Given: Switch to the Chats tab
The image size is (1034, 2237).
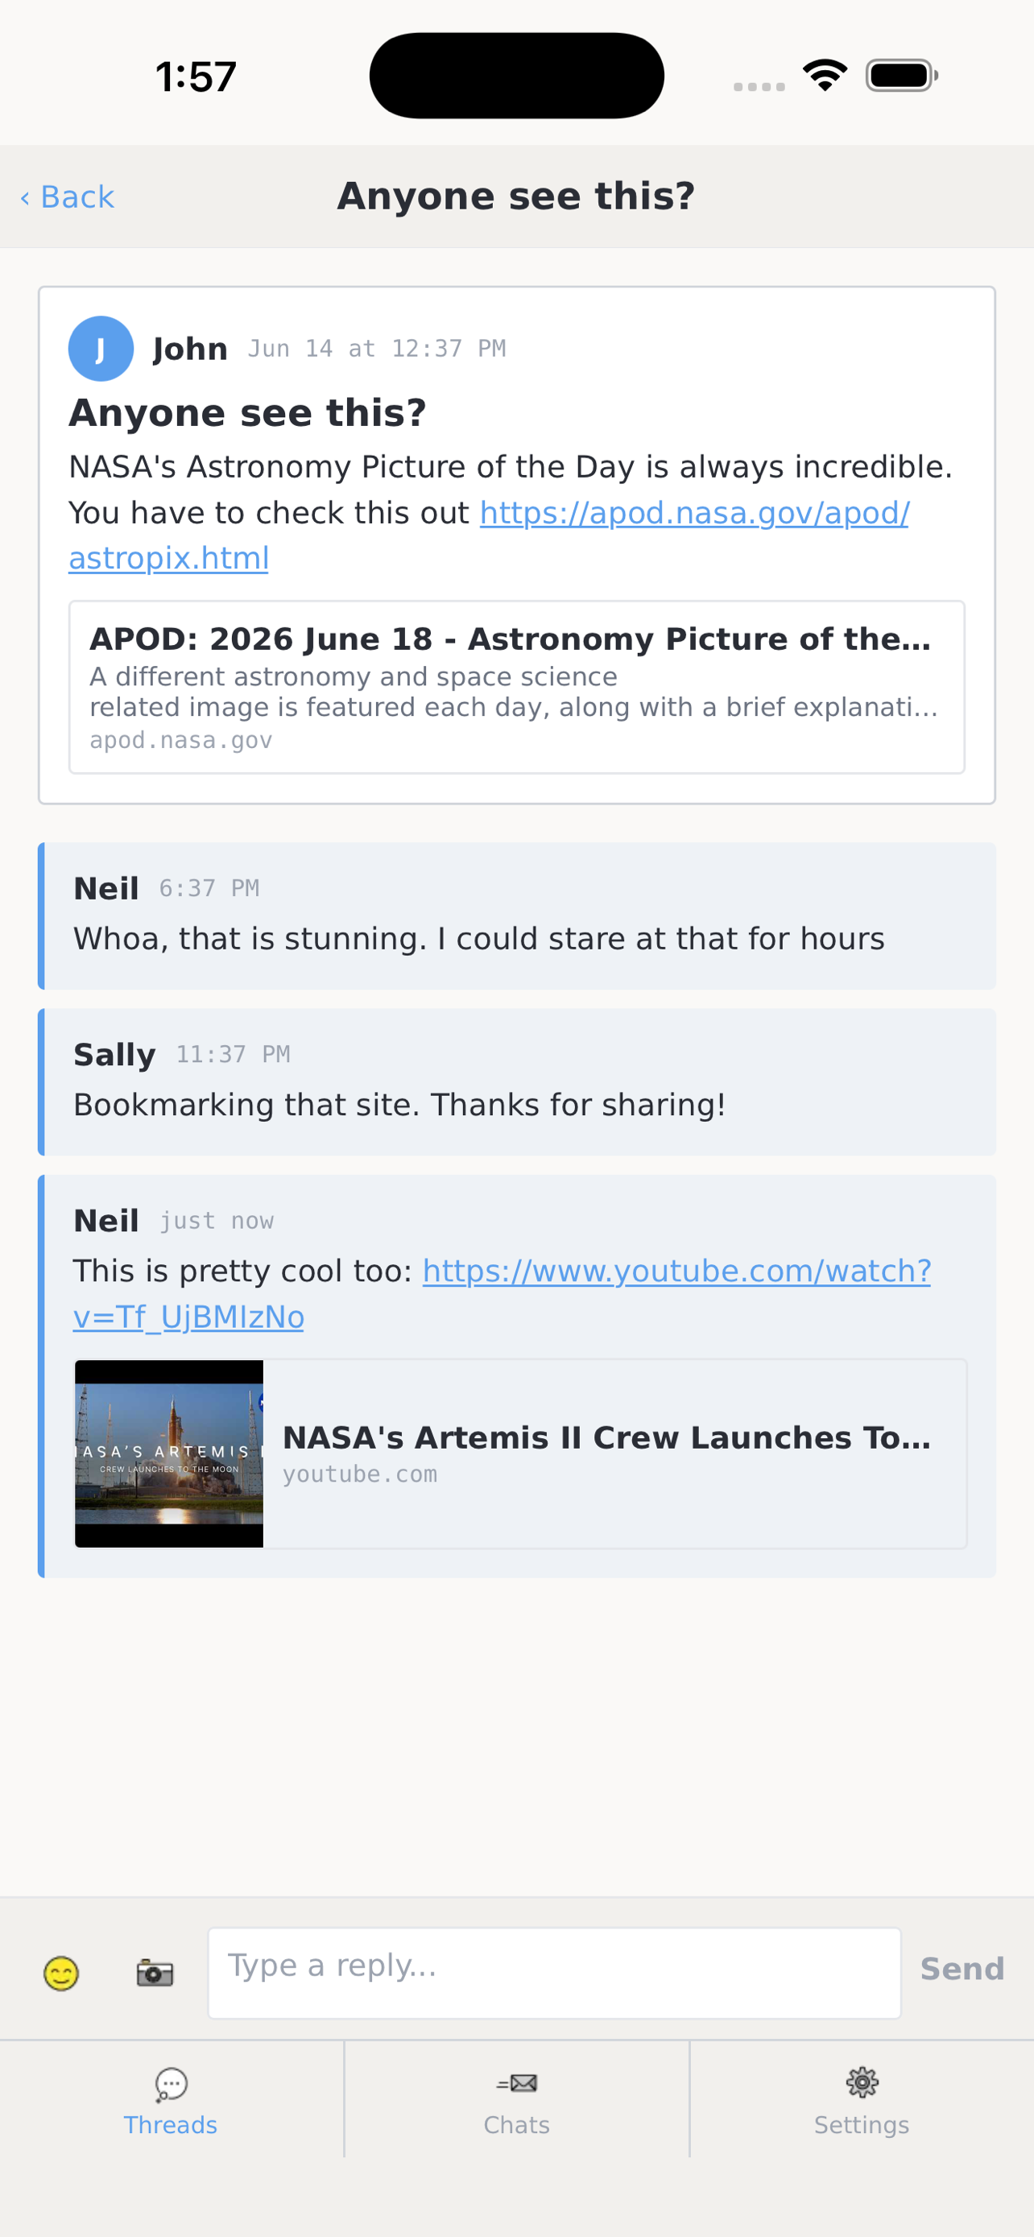Looking at the screenshot, I should click(516, 2100).
